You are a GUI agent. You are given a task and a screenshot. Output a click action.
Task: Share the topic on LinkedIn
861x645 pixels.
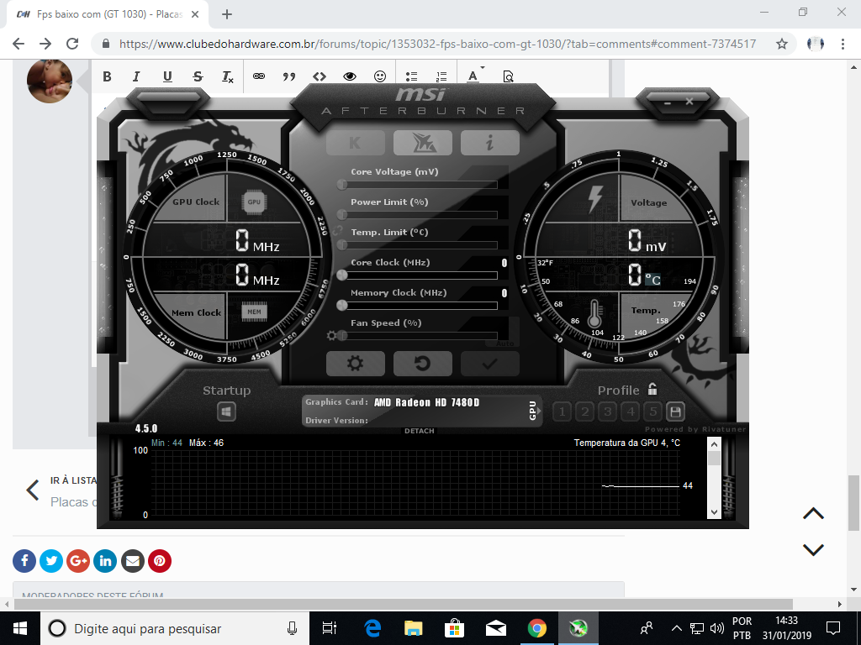105,561
